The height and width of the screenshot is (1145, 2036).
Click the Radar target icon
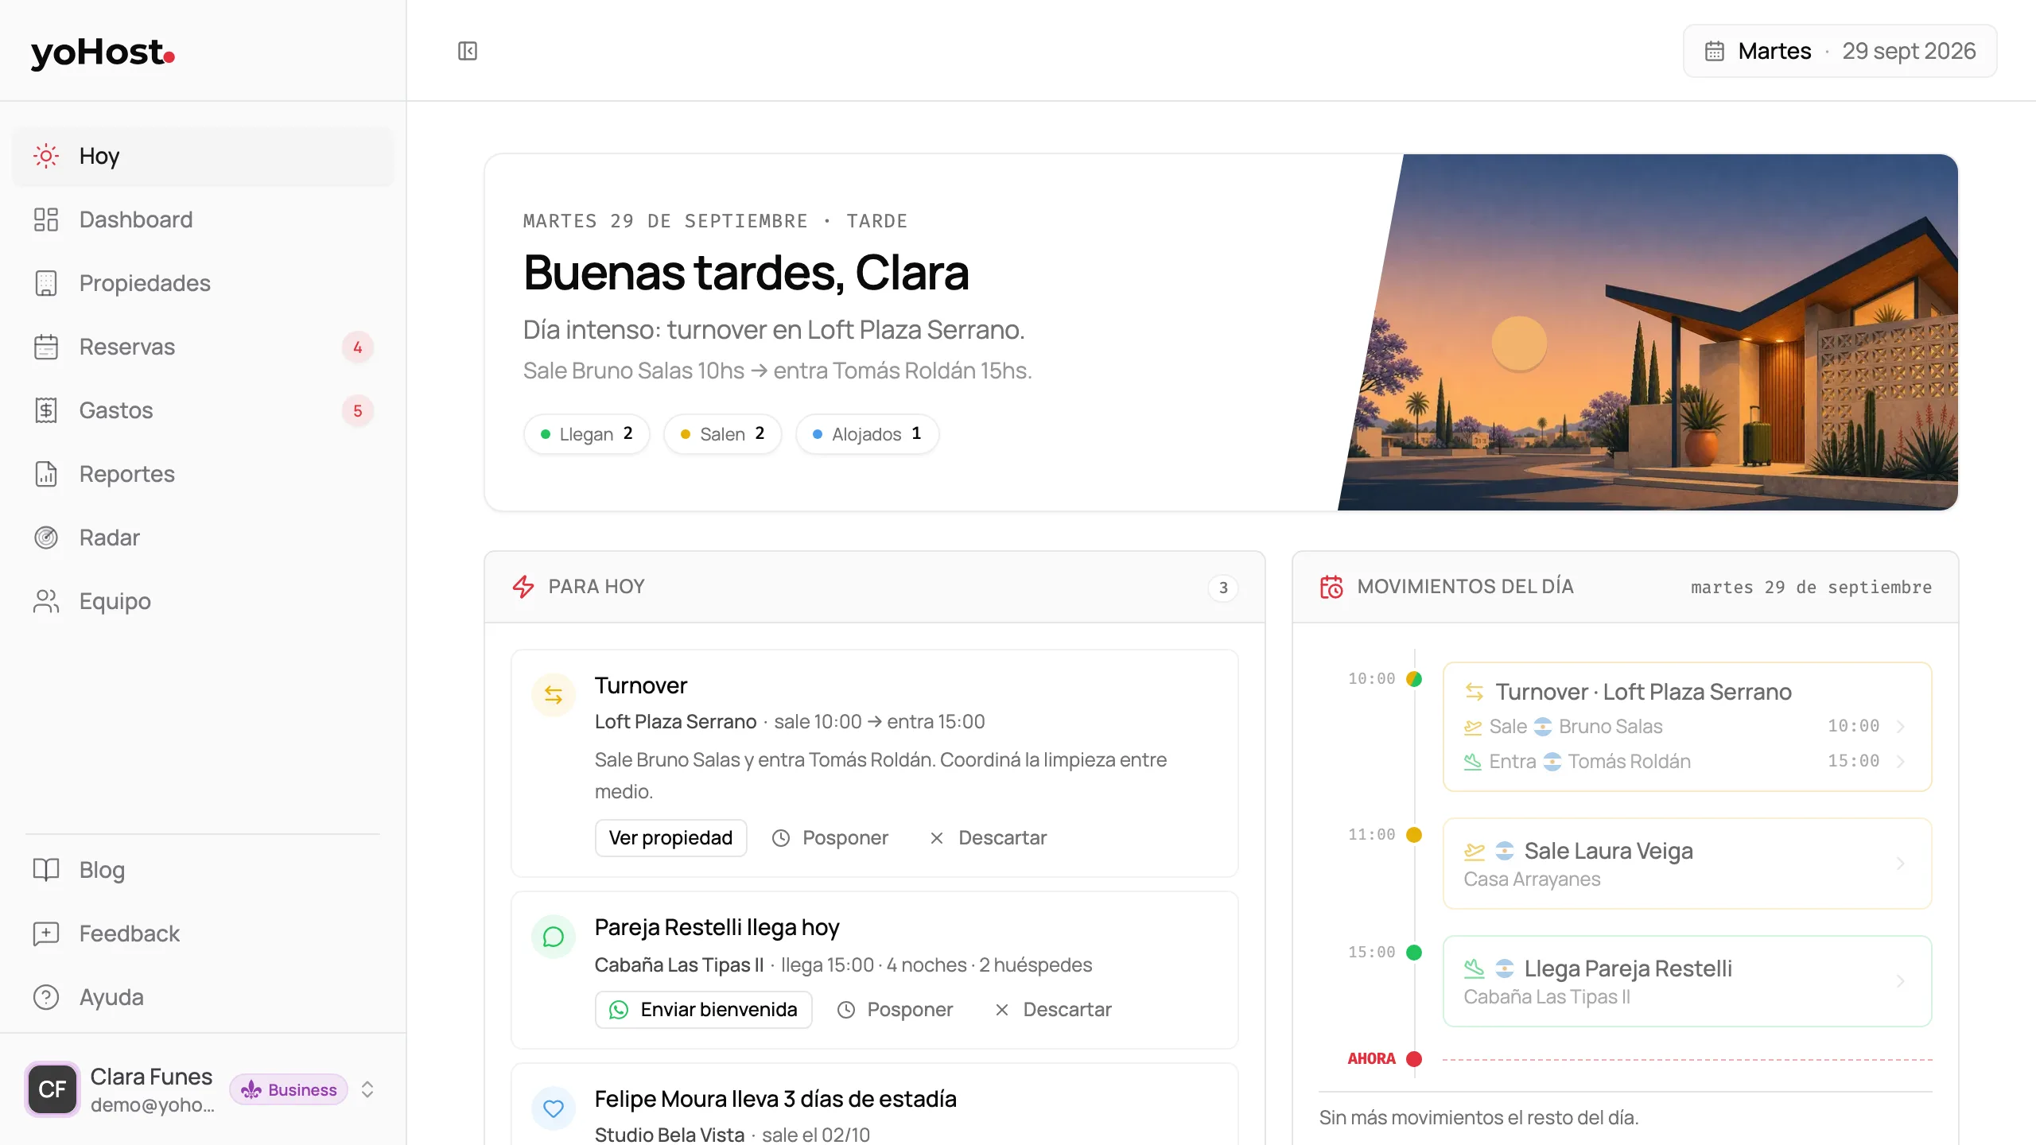46,538
